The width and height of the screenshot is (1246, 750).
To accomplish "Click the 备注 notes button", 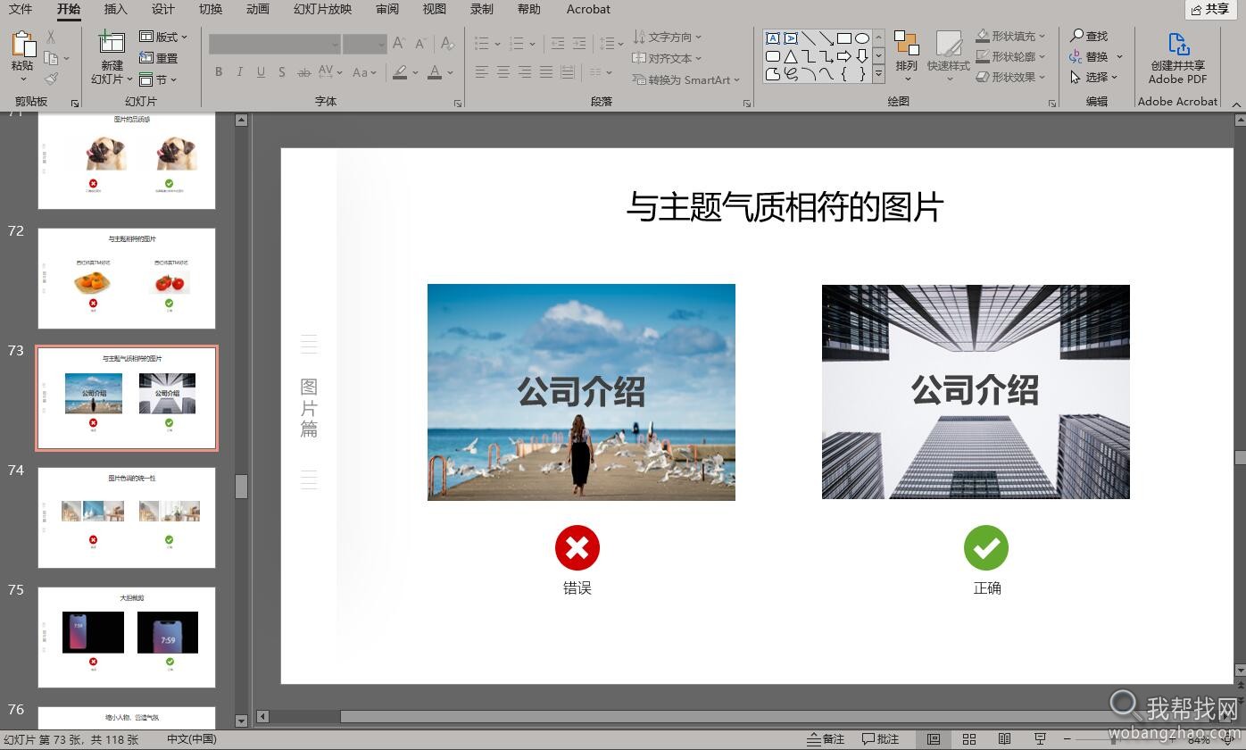I will click(826, 739).
